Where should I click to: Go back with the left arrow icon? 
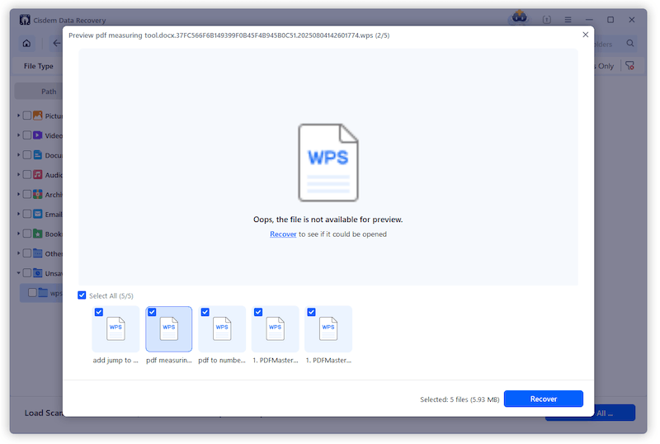[x=56, y=44]
